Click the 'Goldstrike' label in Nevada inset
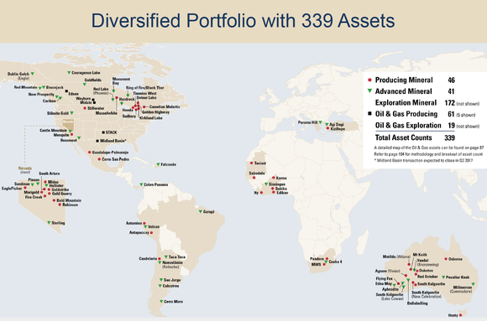Image resolution: width=487 pixels, height=321 pixels. coord(60,189)
